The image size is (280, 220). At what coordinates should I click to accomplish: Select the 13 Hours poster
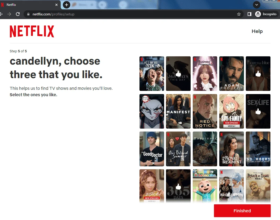coord(258,149)
